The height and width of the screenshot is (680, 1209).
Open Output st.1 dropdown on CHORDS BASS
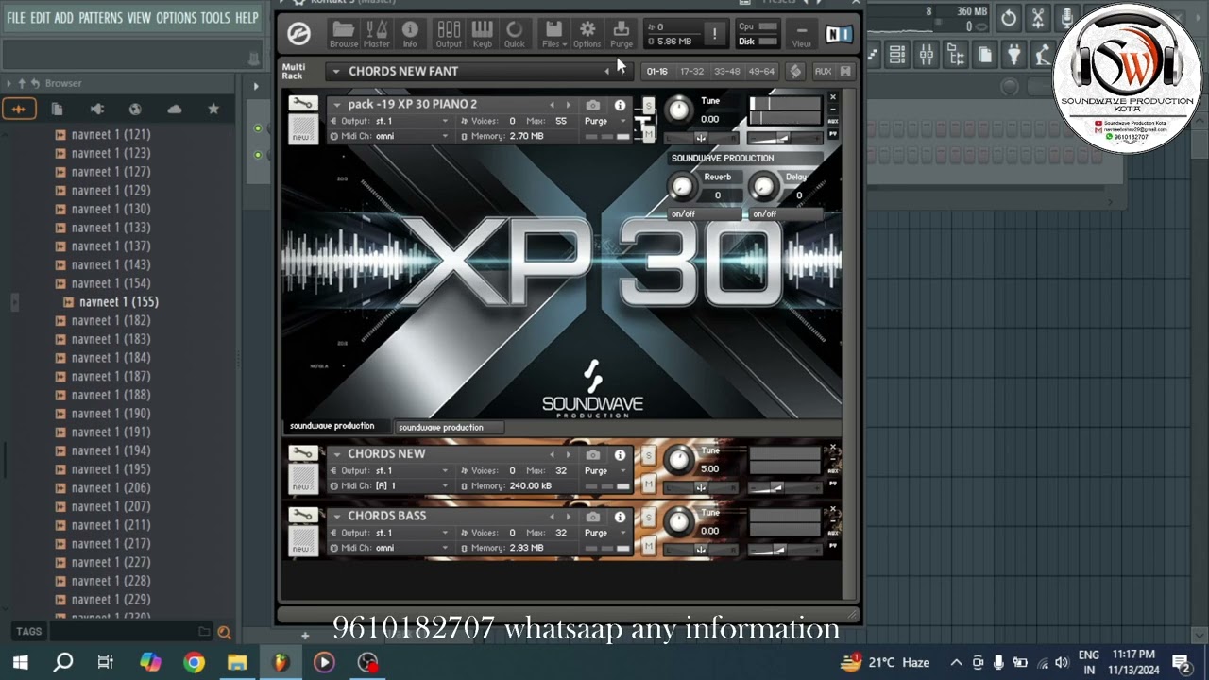389,533
